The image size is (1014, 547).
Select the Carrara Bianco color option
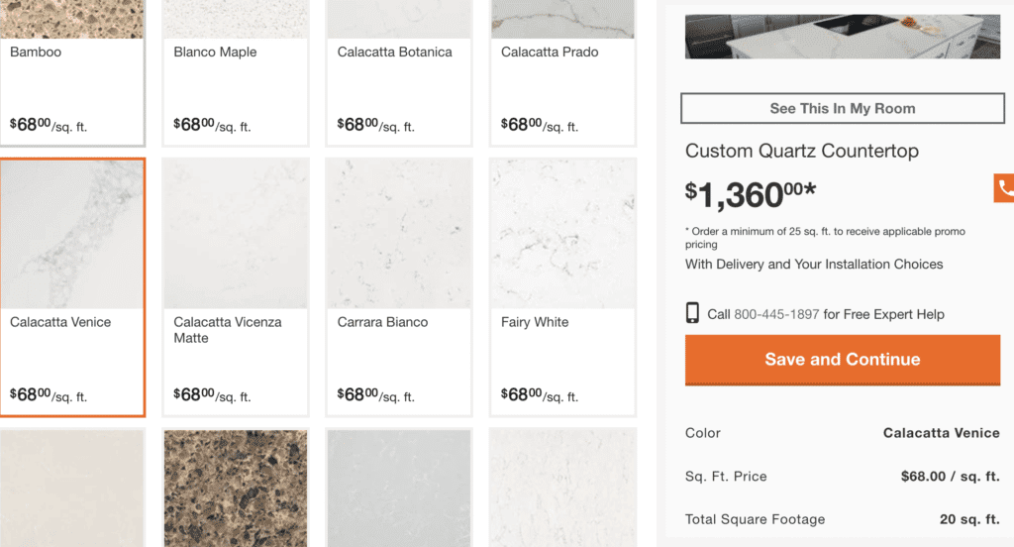click(x=399, y=286)
